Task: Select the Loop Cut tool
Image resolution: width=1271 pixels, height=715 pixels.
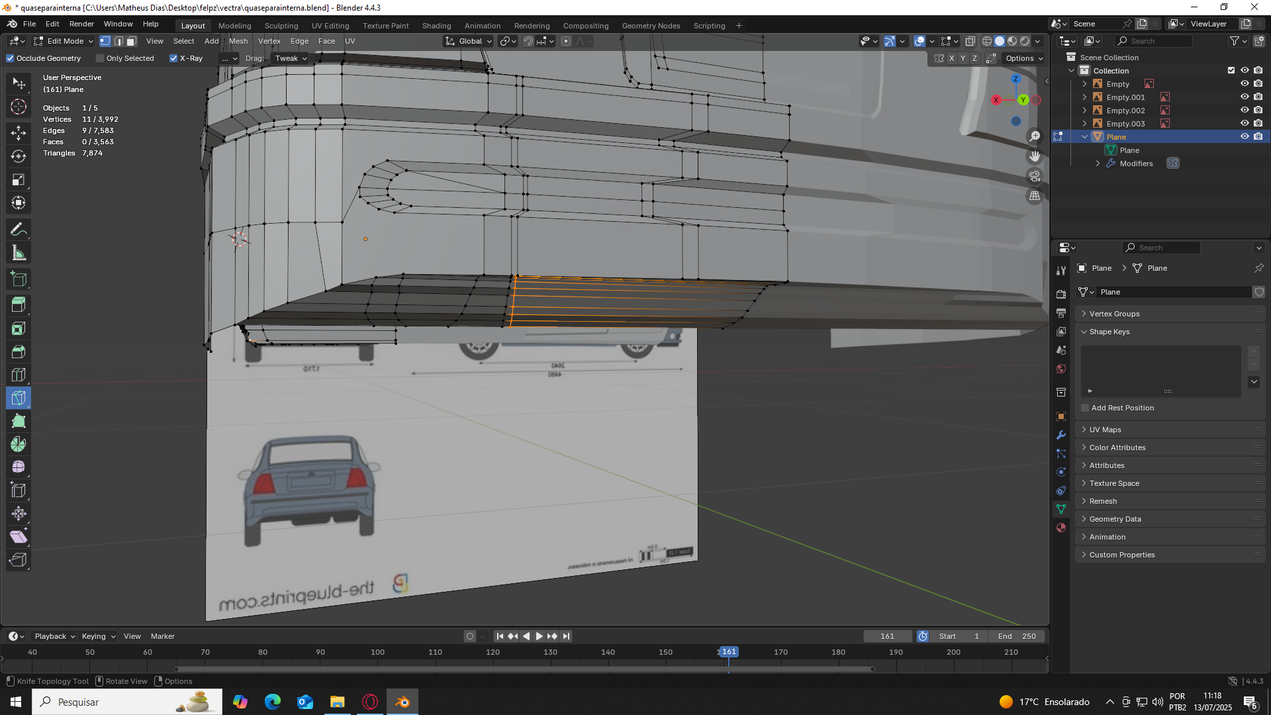Action: [x=19, y=375]
